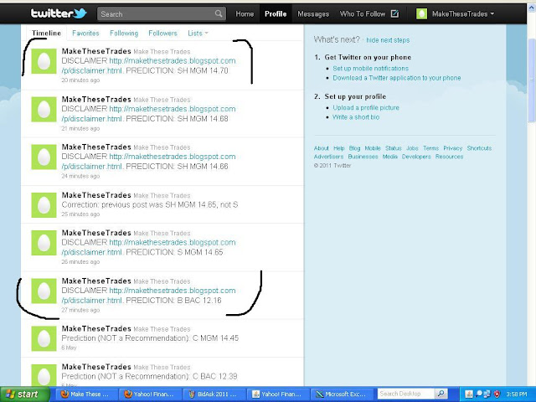Open the About footer link

pos(321,148)
